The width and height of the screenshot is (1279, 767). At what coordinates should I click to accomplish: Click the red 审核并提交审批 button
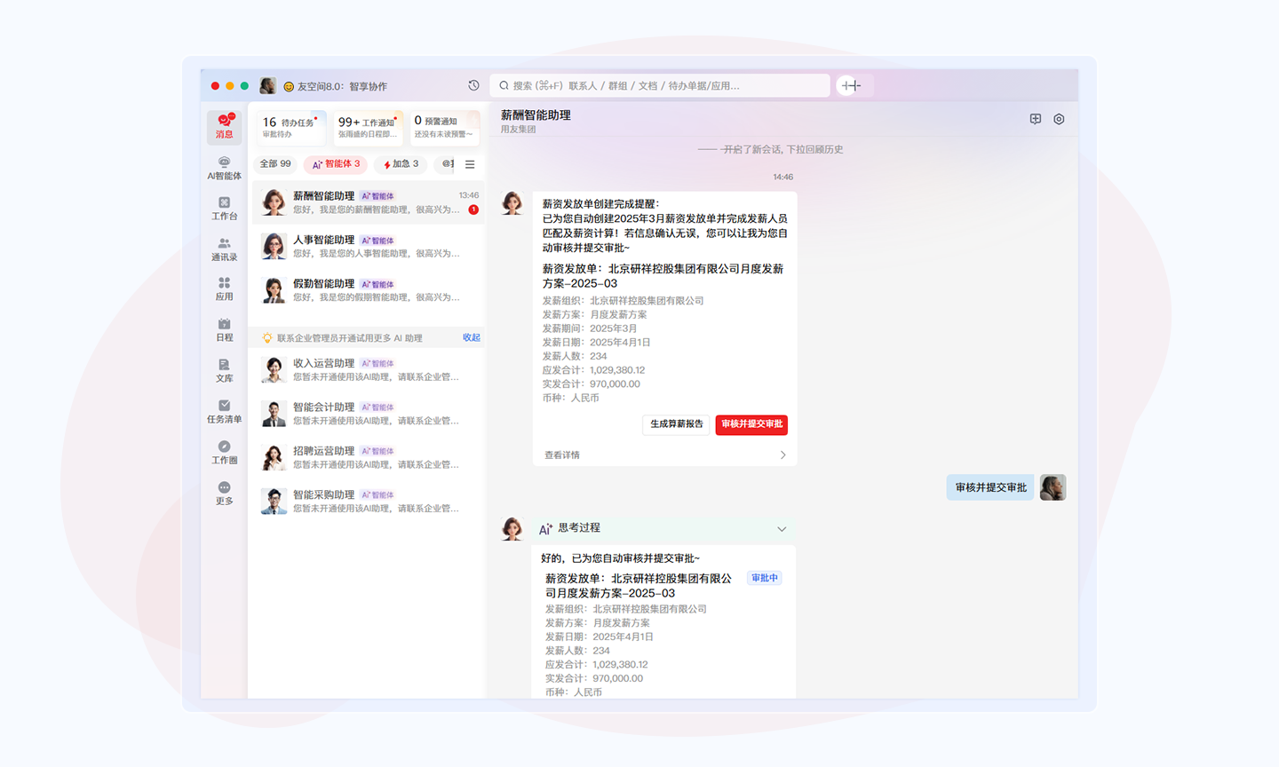[751, 424]
